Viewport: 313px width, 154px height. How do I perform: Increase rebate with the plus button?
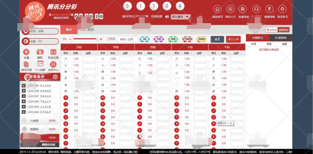pyautogui.click(x=101, y=39)
